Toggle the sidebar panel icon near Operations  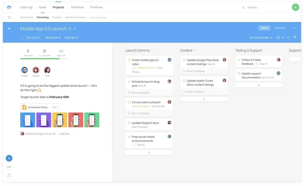pyautogui.click(x=9, y=17)
